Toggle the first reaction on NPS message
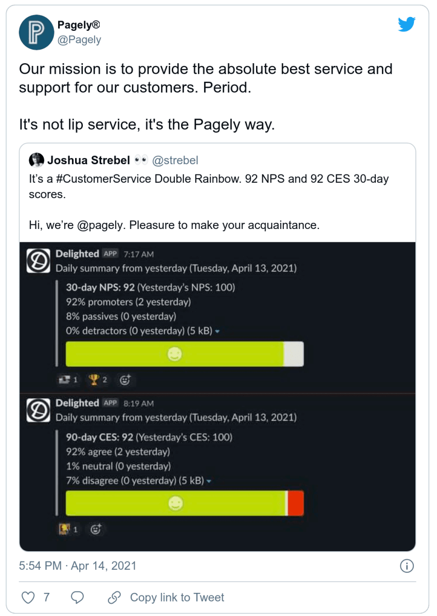The height and width of the screenshot is (616, 437). point(68,379)
